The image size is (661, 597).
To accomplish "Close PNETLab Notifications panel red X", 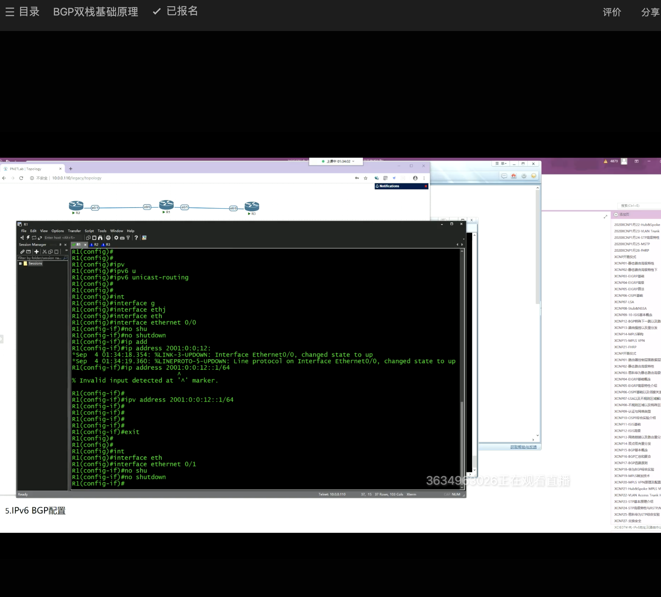I will [x=426, y=186].
